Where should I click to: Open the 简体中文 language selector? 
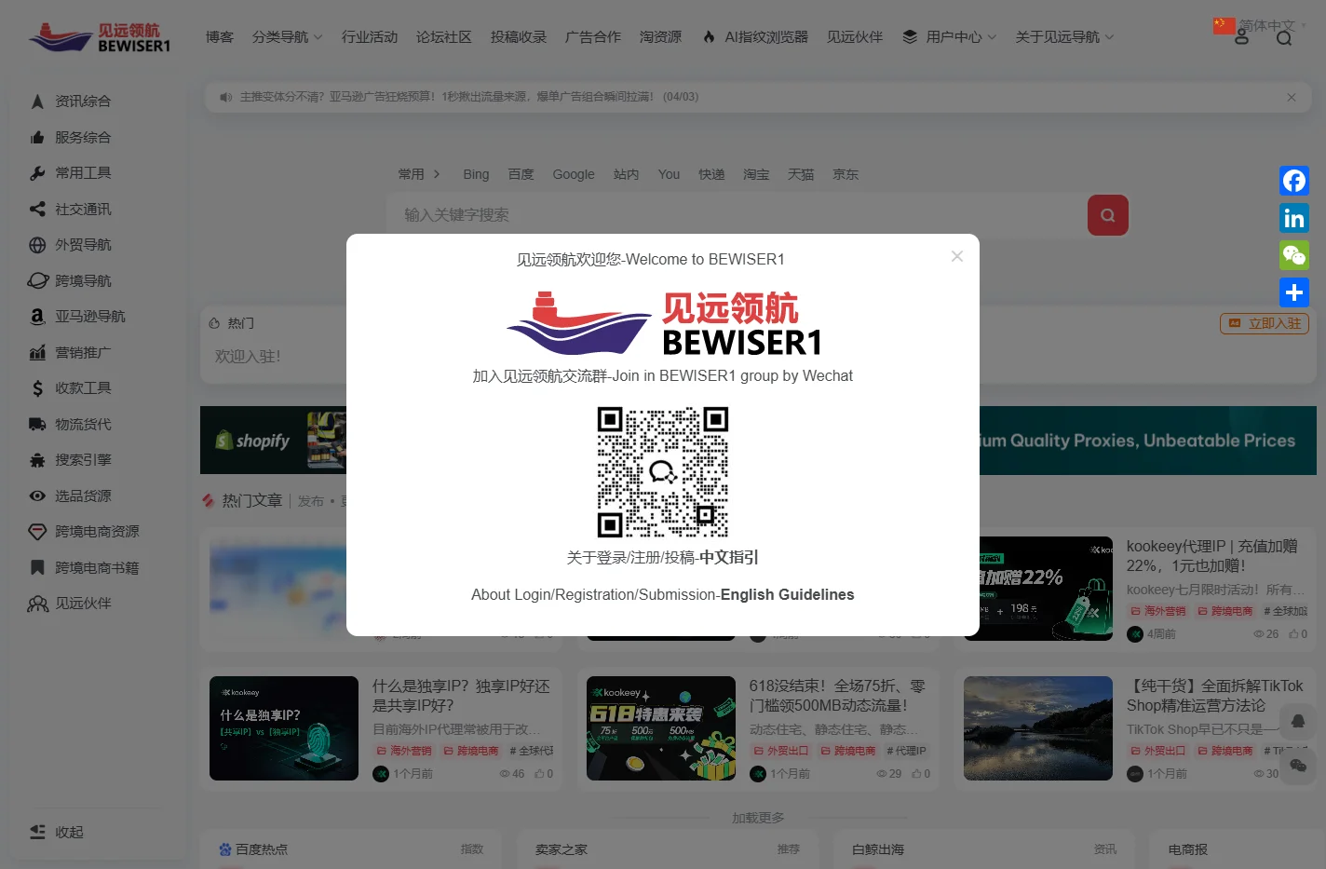pos(1259,25)
